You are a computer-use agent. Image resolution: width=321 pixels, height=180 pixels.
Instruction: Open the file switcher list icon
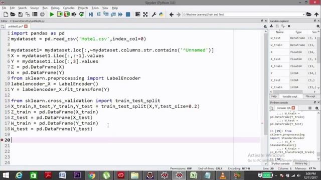click(x=35, y=14)
